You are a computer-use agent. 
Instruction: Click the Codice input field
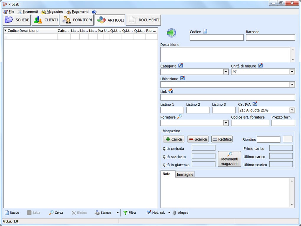[x=217, y=37]
